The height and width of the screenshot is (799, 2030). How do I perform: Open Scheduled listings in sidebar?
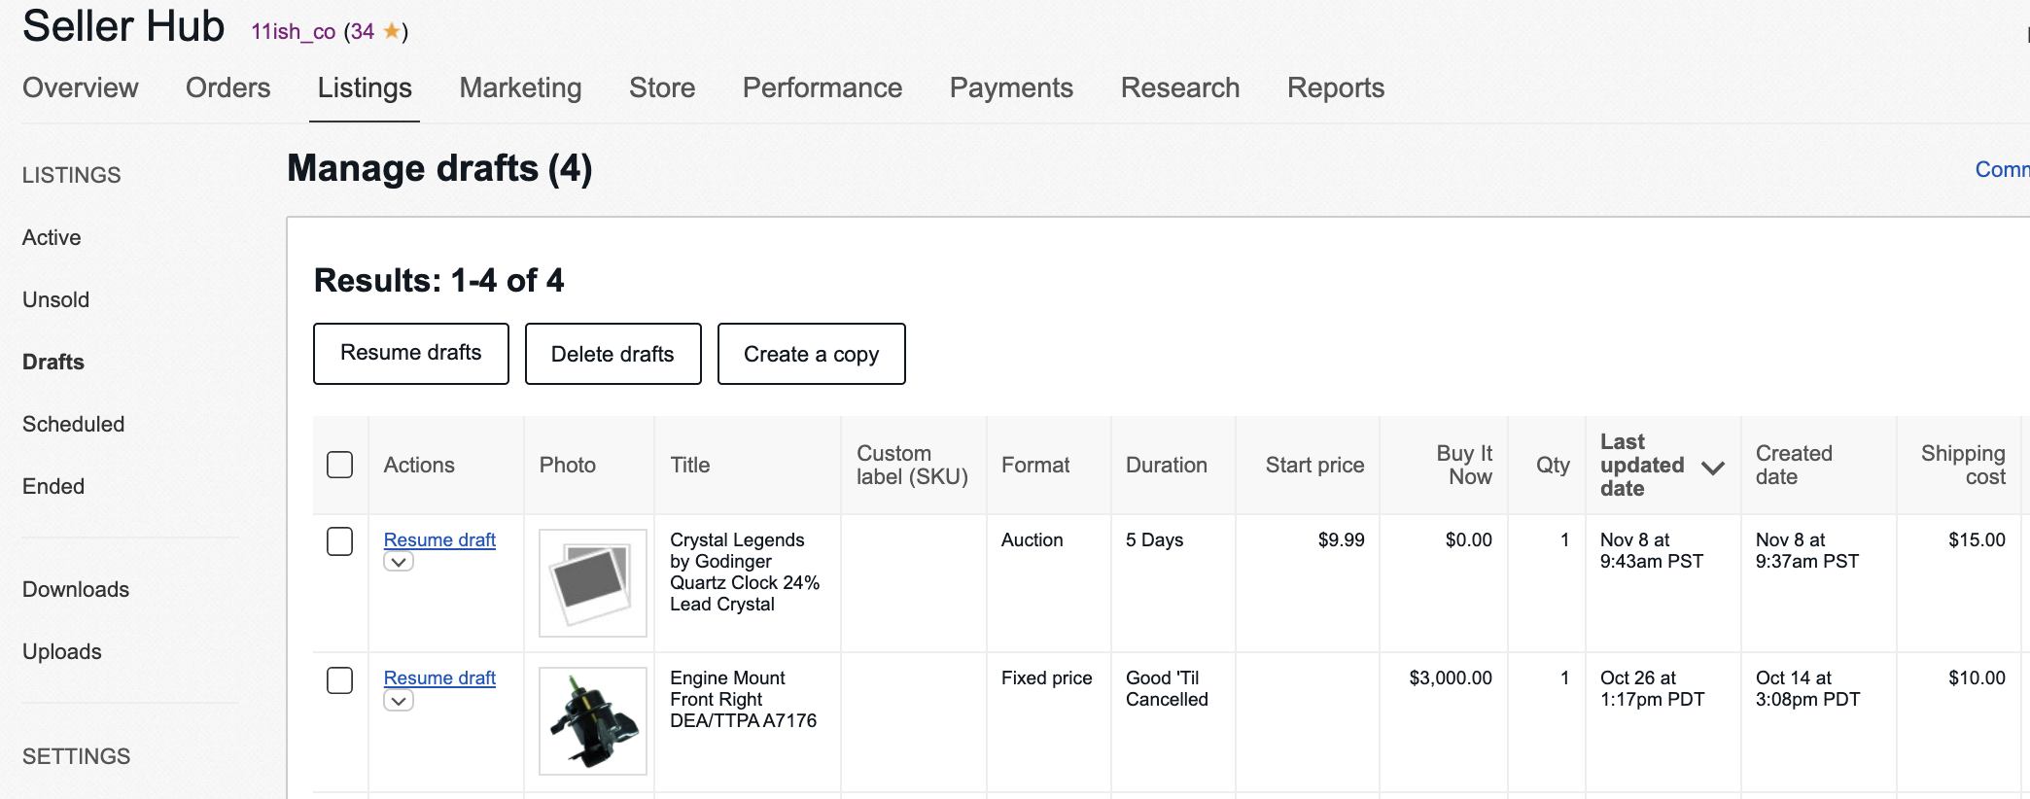coord(74,424)
